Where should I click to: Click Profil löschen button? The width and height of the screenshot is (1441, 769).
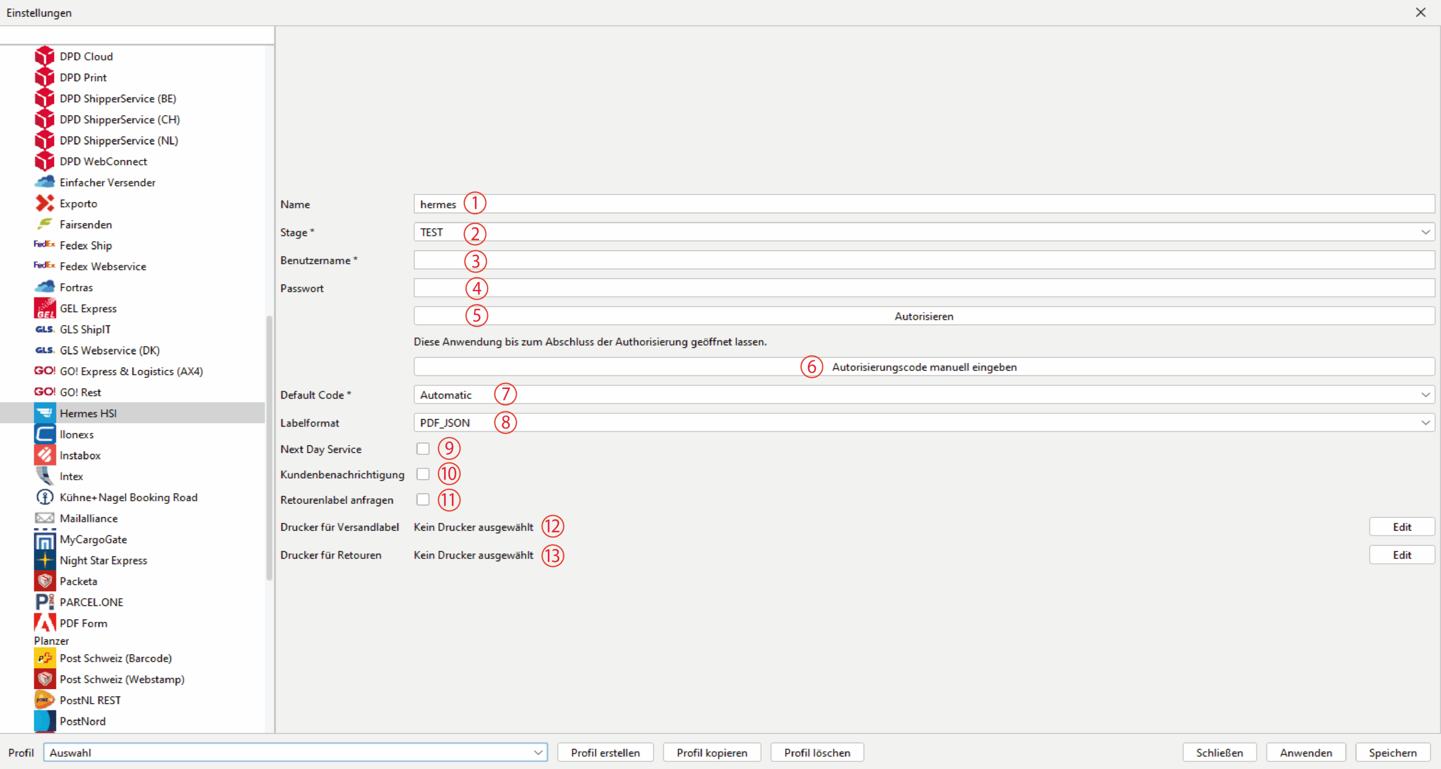pos(817,753)
